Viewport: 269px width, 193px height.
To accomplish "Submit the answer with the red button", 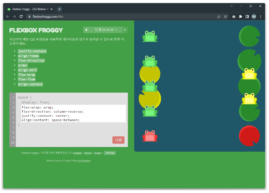I will [118, 140].
